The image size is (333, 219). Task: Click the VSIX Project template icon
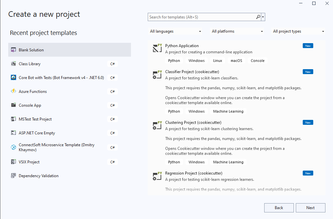(13, 162)
